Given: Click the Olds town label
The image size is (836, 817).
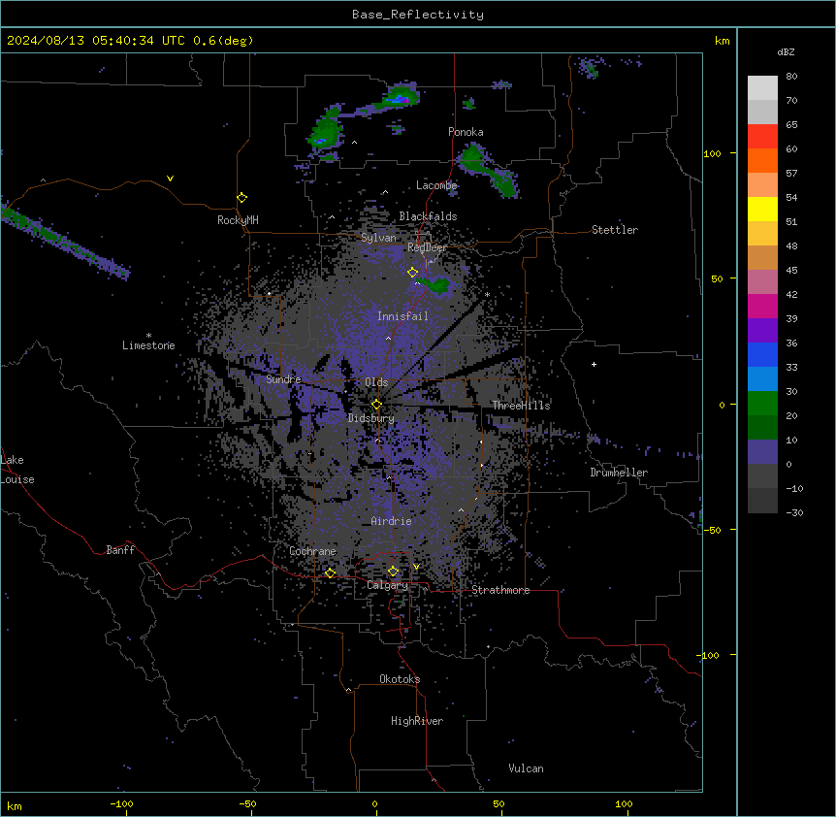Looking at the screenshot, I should 376,382.
